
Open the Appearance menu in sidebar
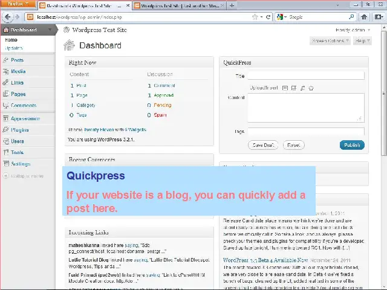[x=25, y=118]
